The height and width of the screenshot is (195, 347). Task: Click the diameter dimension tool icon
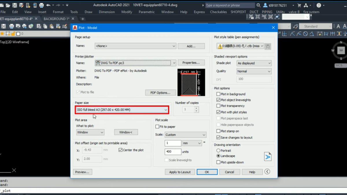click(306, 34)
